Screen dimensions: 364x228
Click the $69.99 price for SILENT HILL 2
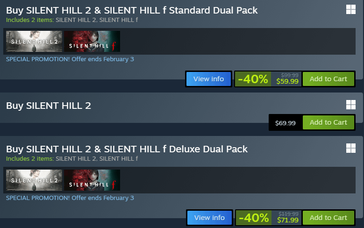click(x=285, y=123)
